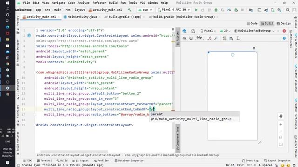Start debugging with the bug icon
This screenshot has height=167, width=298.
[x=216, y=10]
